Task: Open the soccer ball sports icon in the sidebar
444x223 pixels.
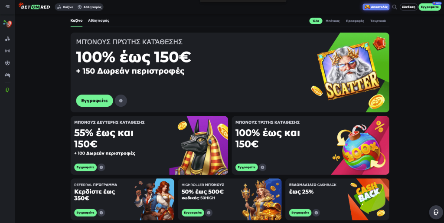Action: (x=7, y=63)
